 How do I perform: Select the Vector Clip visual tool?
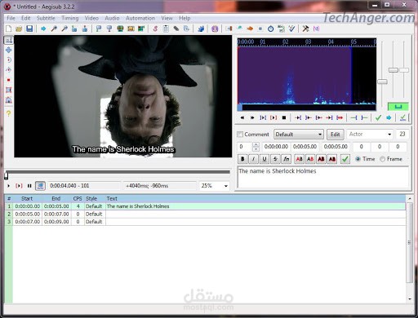point(9,99)
